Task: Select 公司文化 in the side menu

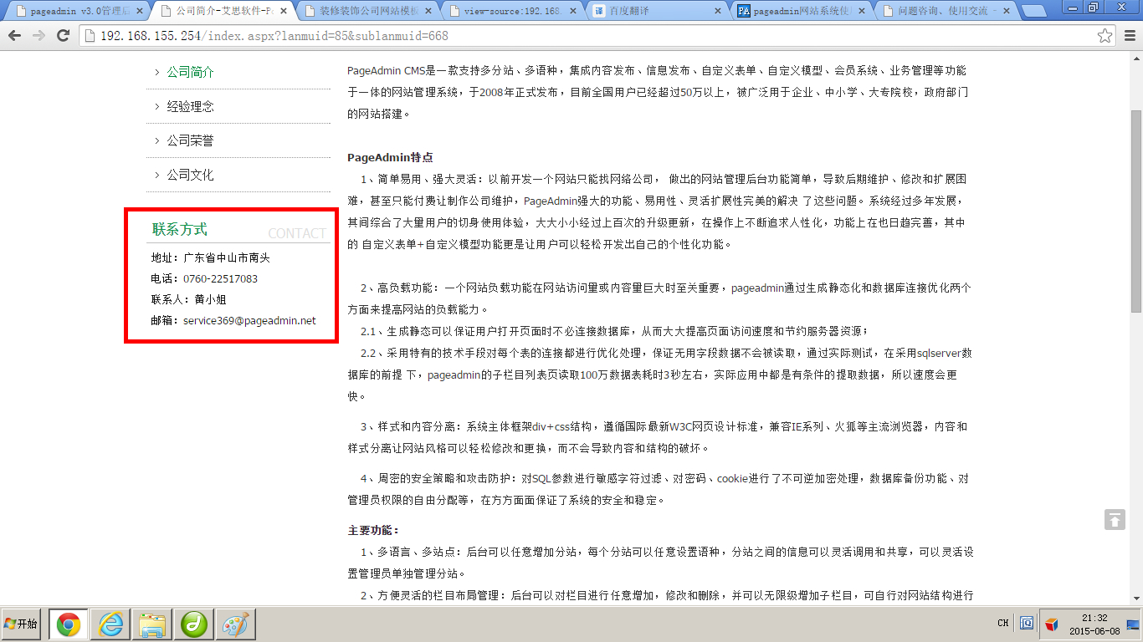Action: coord(190,175)
